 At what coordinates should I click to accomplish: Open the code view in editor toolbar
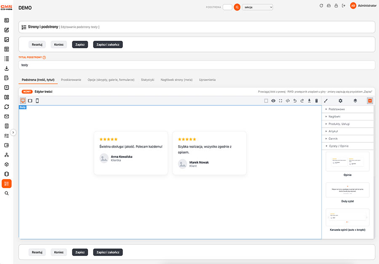(288, 101)
